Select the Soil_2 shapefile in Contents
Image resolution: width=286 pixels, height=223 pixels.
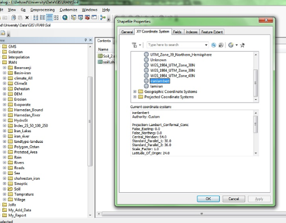pos(106,56)
